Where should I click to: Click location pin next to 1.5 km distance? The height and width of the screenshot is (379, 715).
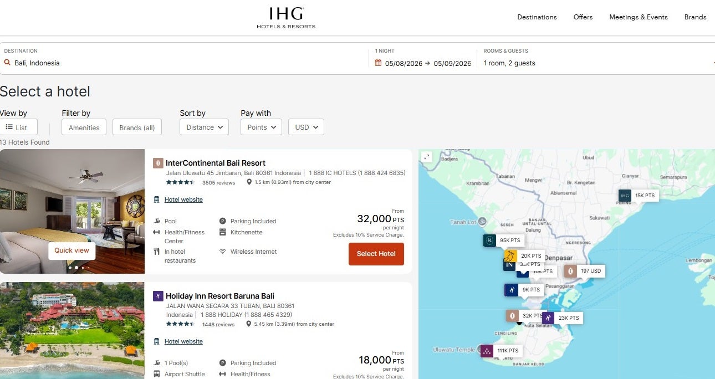pyautogui.click(x=249, y=182)
